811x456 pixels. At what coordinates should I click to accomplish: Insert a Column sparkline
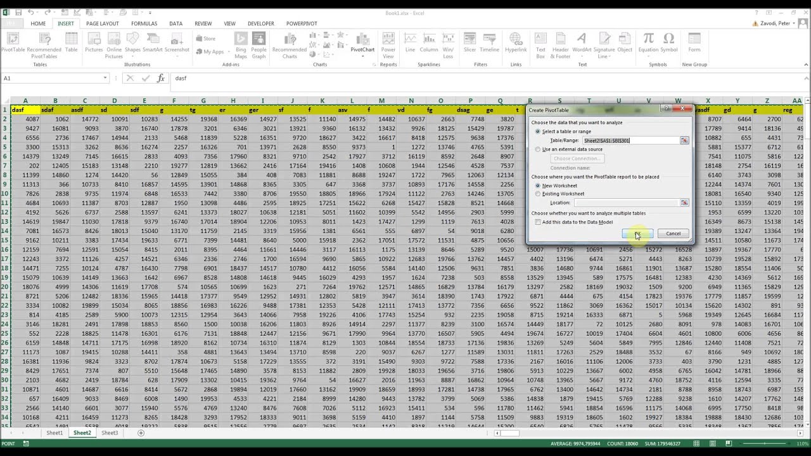click(x=428, y=43)
